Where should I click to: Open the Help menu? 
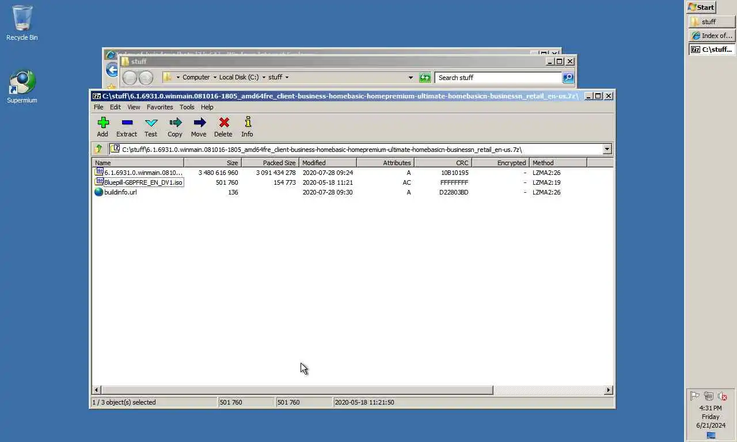[x=207, y=107]
